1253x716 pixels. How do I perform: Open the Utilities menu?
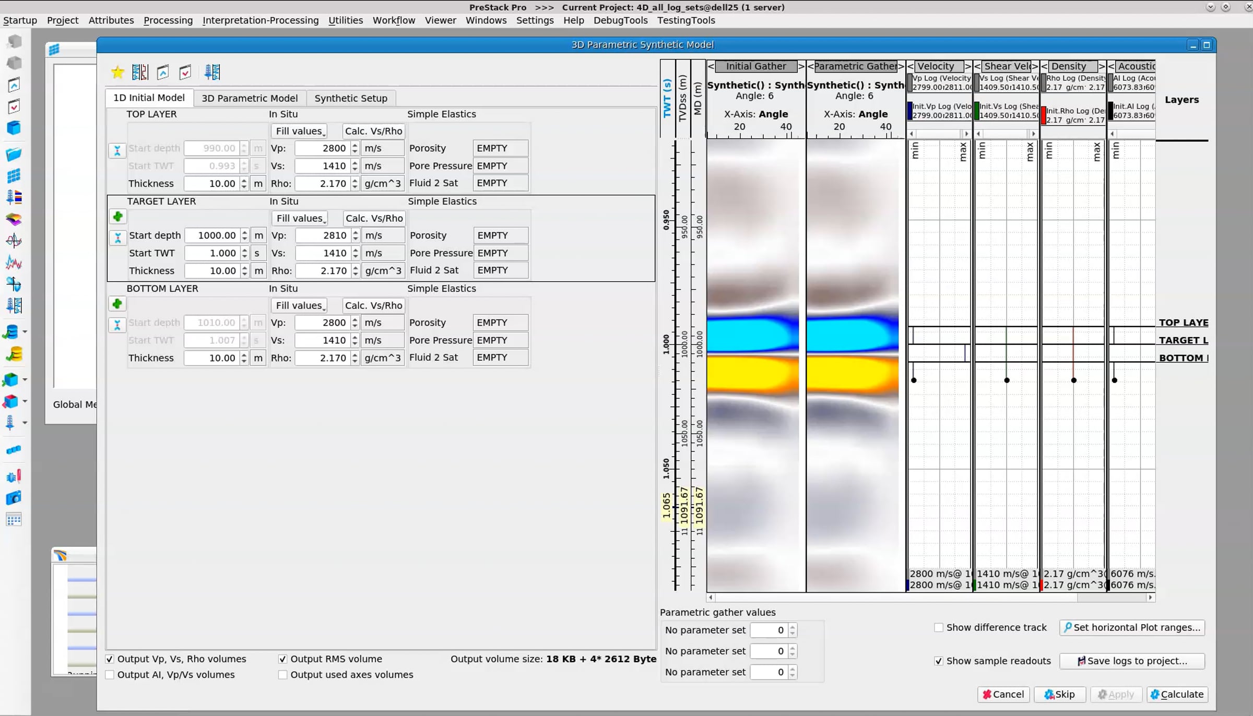(x=346, y=20)
